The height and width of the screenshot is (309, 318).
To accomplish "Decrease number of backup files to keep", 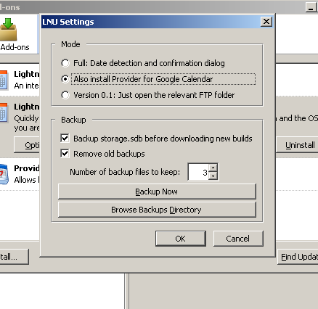I will tap(213, 176).
